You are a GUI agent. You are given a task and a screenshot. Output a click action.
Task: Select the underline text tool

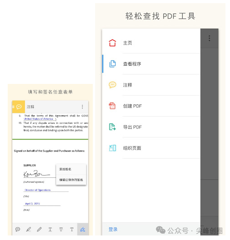50,229
